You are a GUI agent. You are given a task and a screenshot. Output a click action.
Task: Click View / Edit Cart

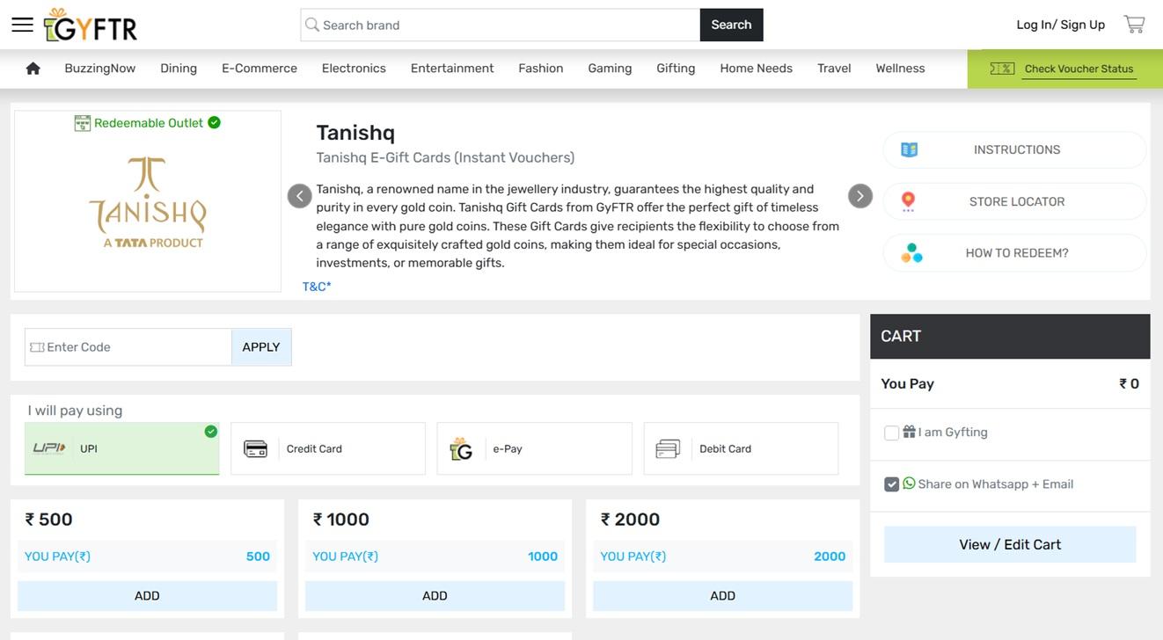[1009, 545]
